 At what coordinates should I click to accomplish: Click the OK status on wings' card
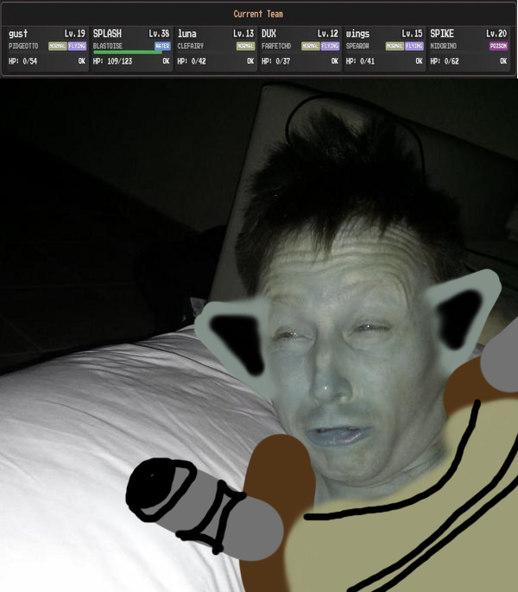[419, 61]
